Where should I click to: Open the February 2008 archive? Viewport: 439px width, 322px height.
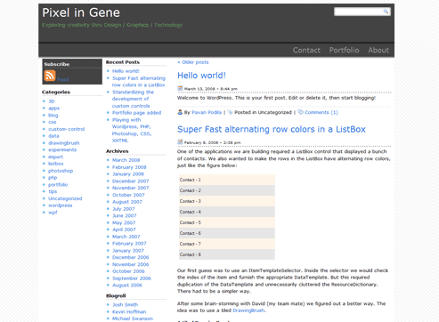[x=129, y=167]
